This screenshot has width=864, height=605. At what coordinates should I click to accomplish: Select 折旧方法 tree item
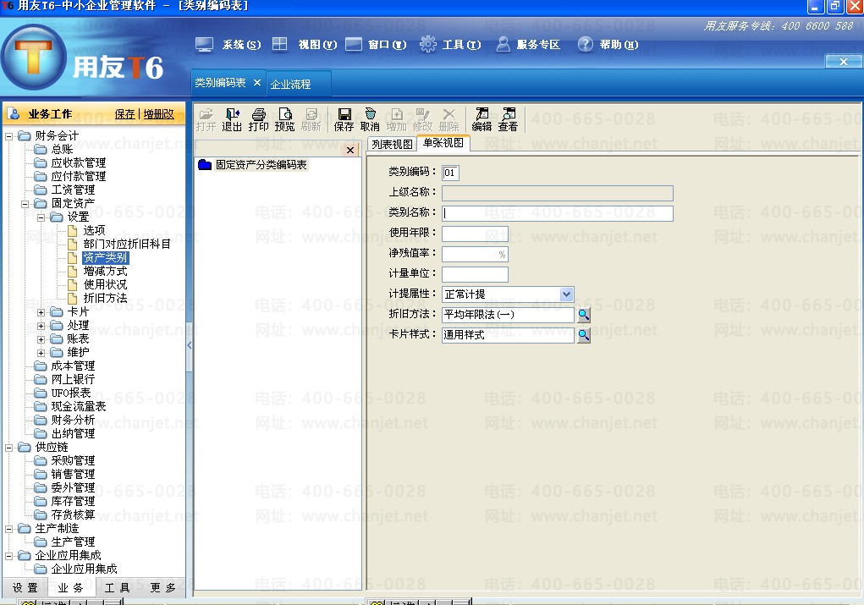click(x=105, y=298)
